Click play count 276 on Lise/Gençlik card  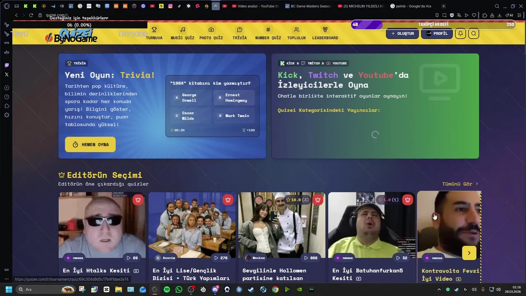221,258
